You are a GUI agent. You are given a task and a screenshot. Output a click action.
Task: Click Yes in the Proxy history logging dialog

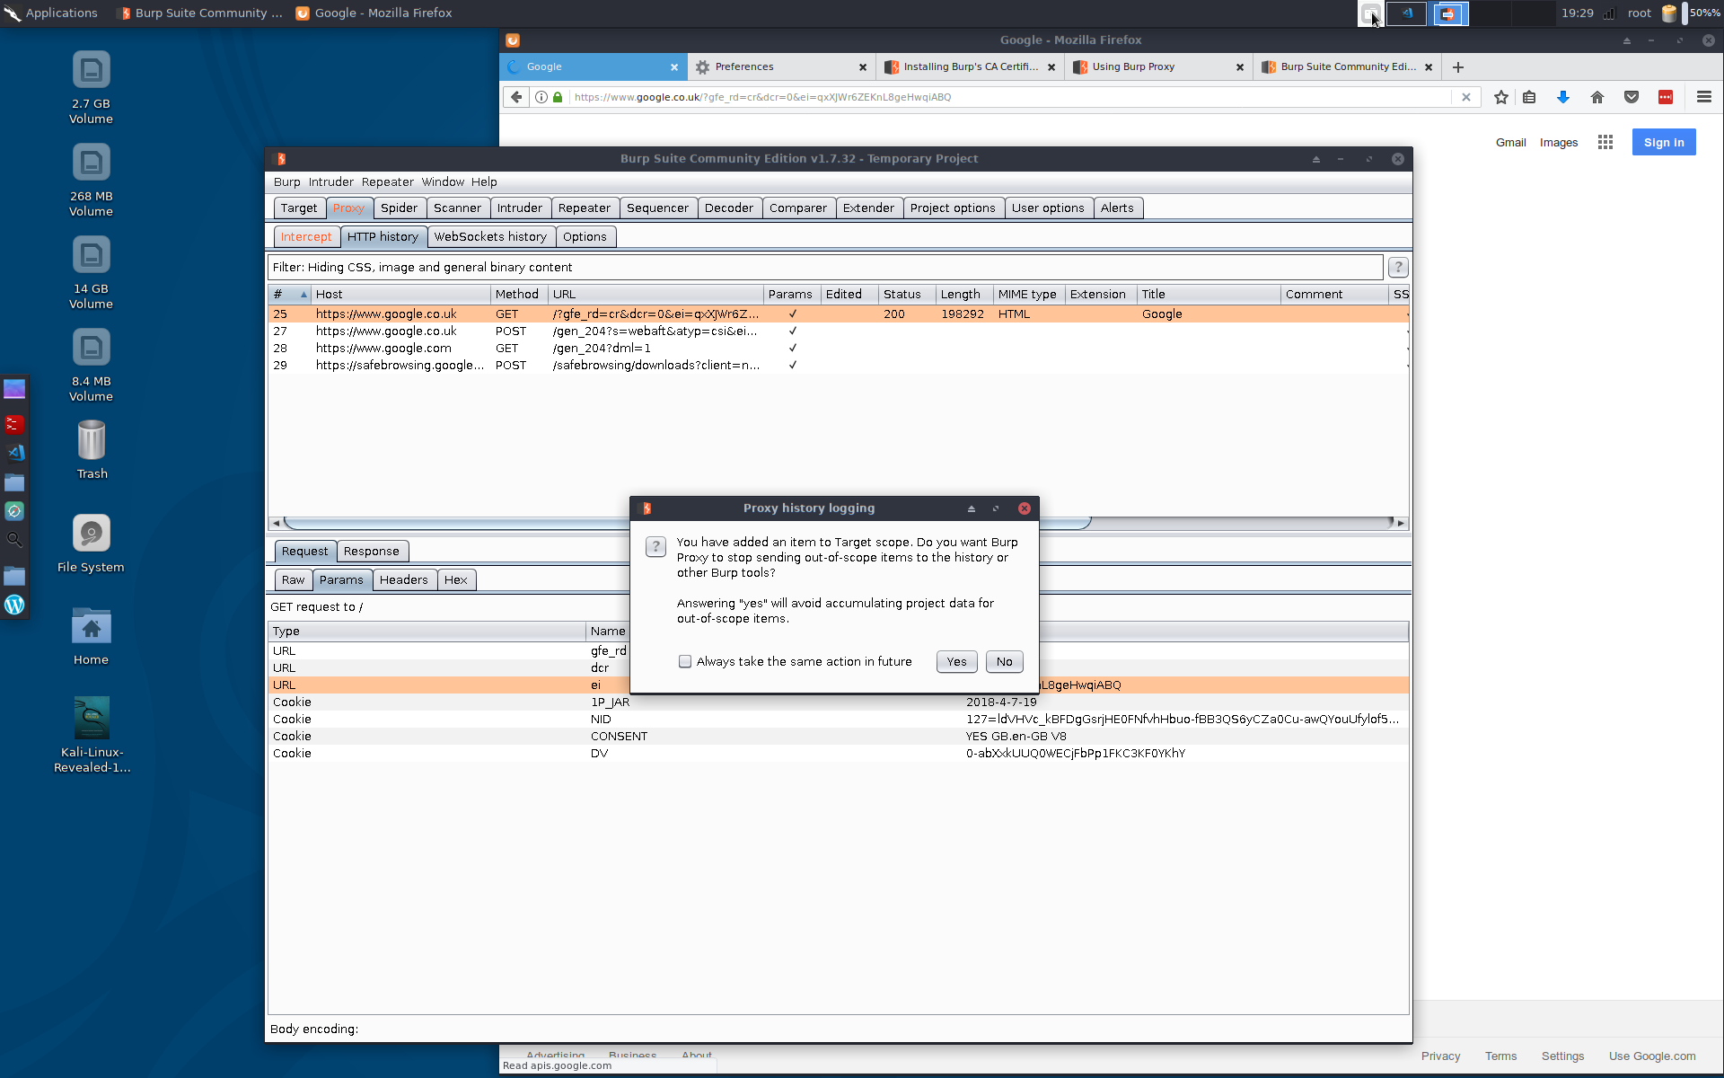[x=955, y=661]
